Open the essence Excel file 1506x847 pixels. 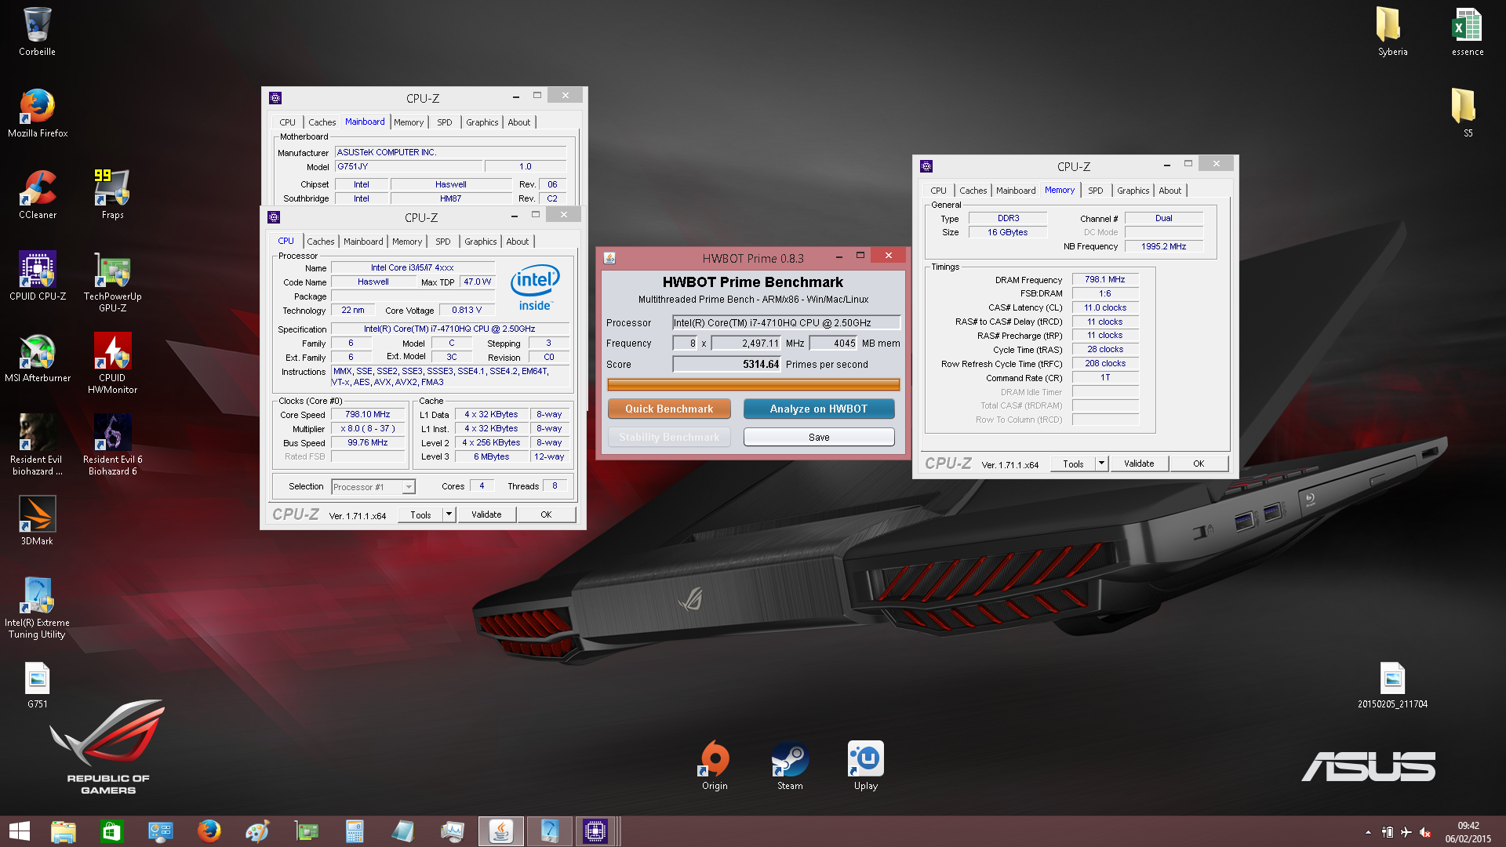coord(1468,32)
